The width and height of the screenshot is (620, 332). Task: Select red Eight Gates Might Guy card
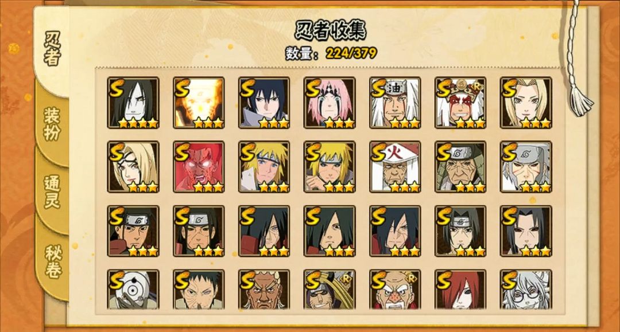coord(199,167)
